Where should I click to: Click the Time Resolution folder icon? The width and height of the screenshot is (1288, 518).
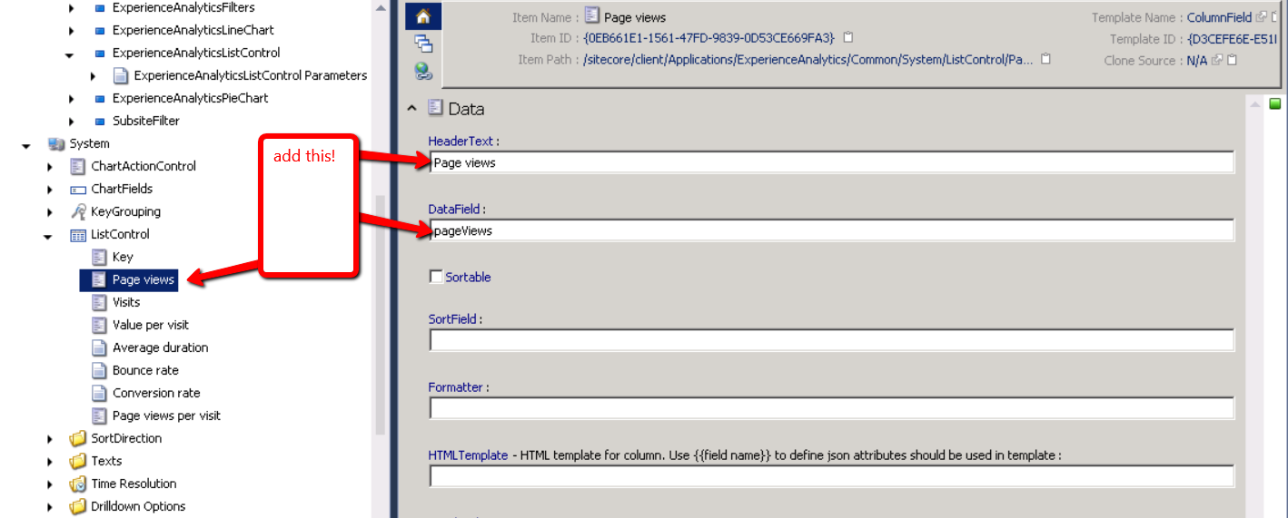pos(78,484)
